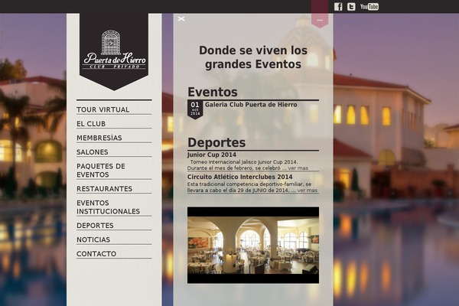Click the 01 oct 2014 date badge

click(195, 109)
